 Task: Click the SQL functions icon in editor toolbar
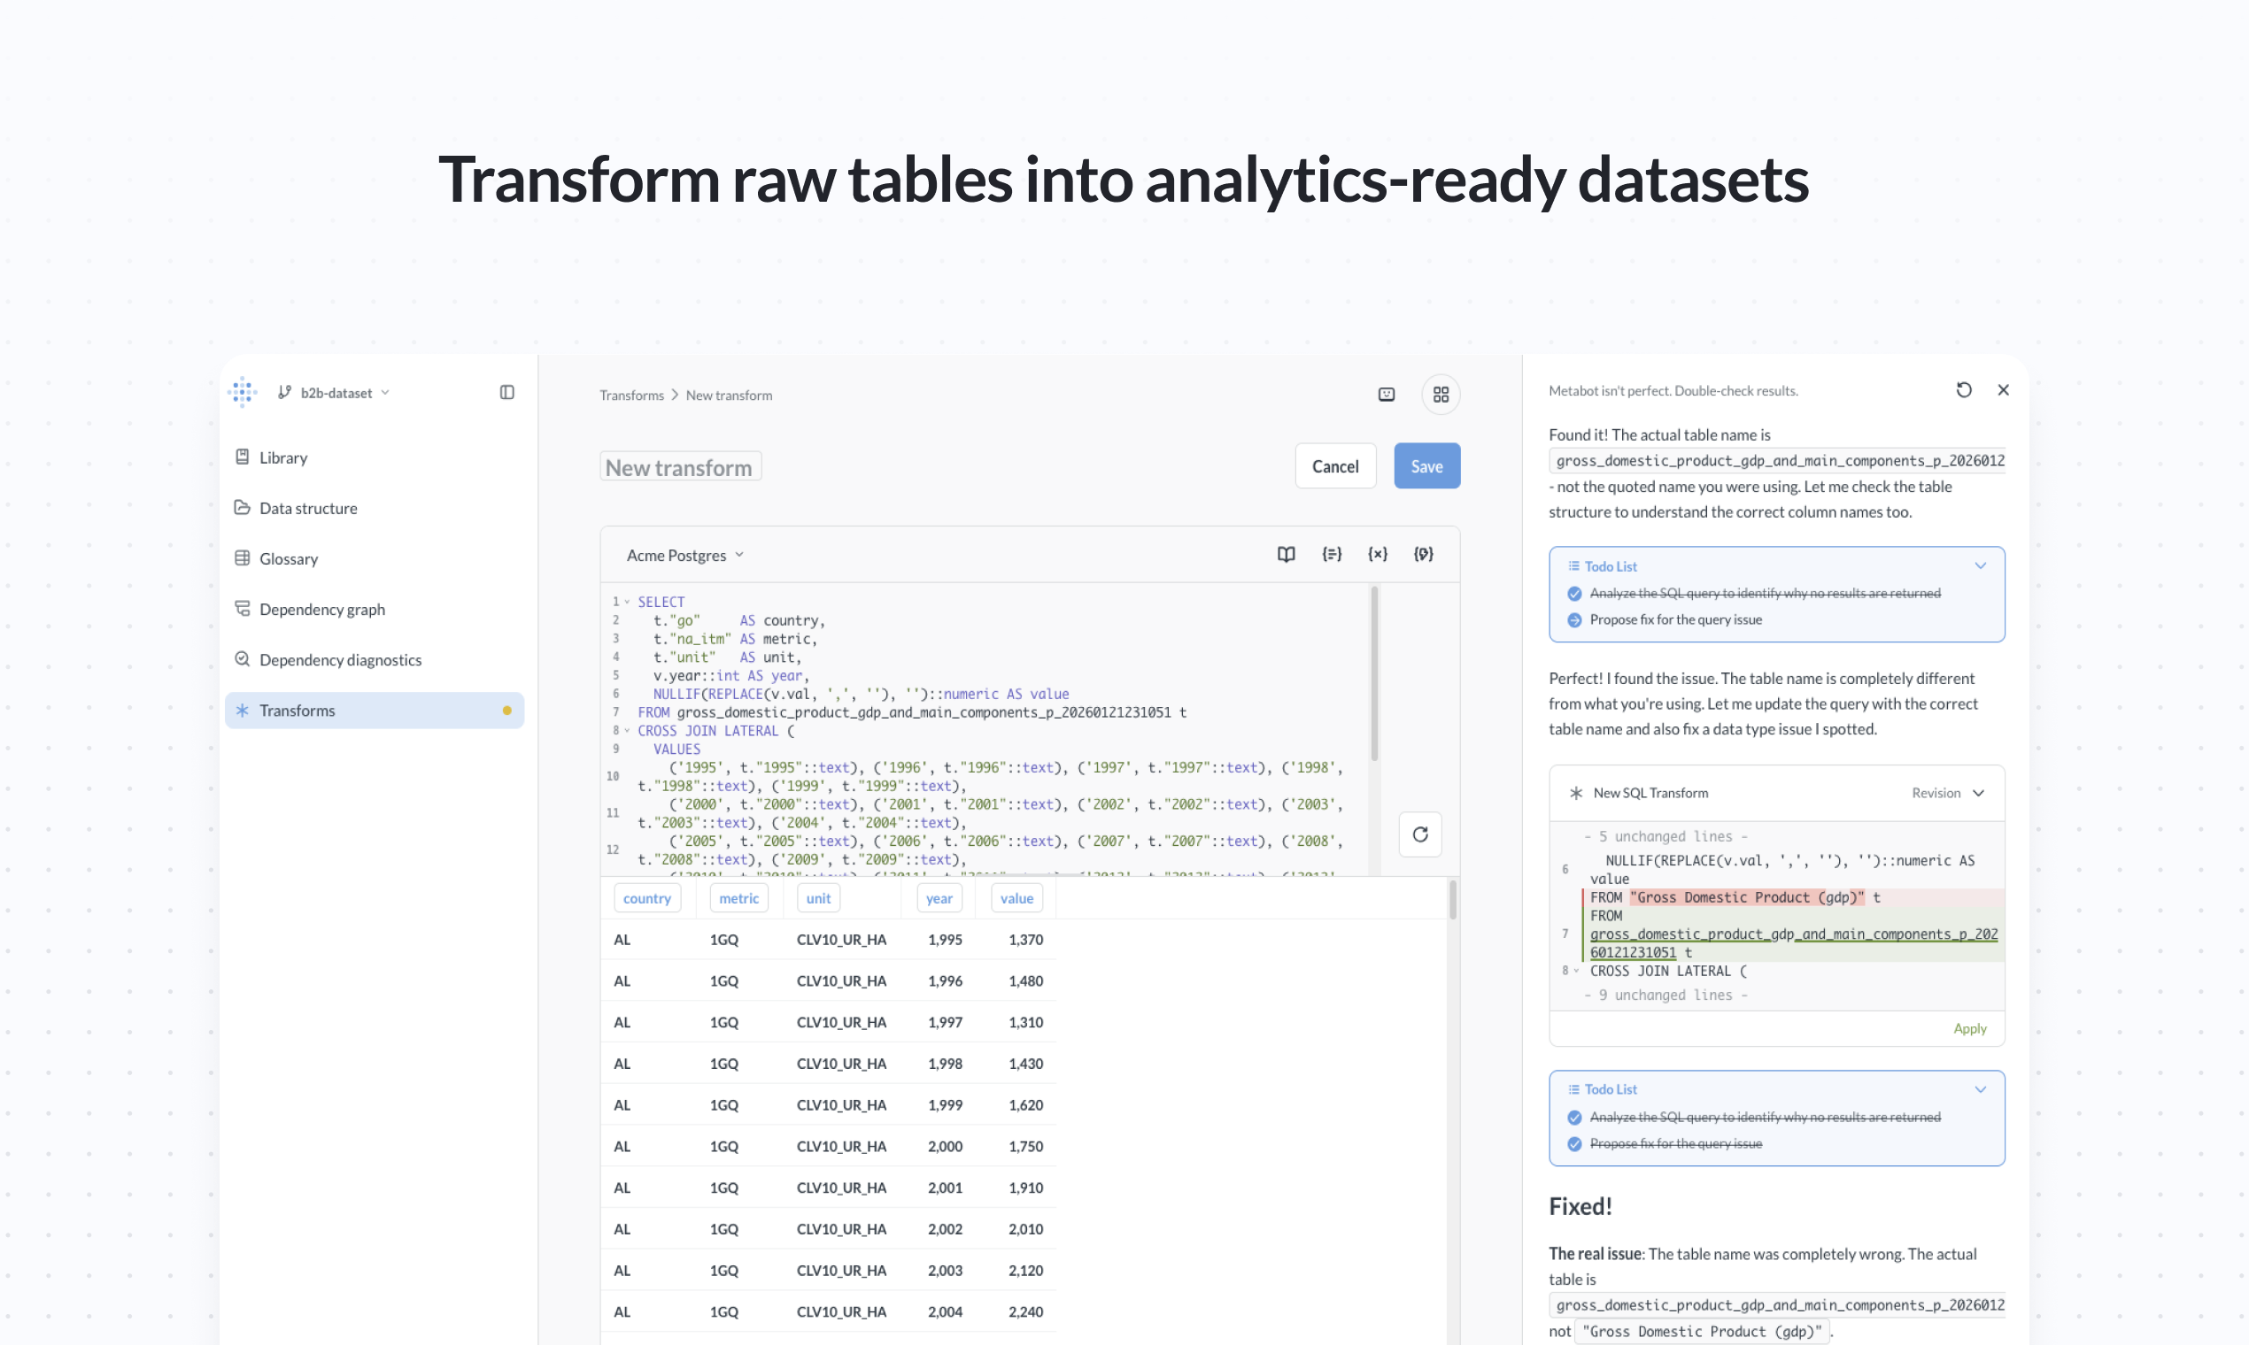[1424, 554]
